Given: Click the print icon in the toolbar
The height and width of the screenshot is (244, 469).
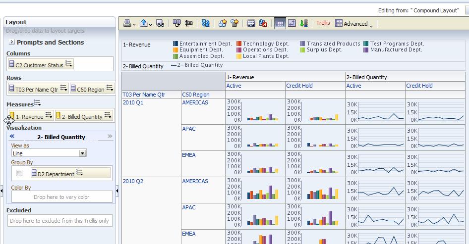Looking at the screenshot, I should [x=127, y=23].
